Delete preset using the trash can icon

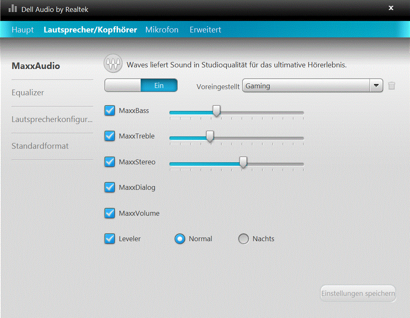(391, 86)
